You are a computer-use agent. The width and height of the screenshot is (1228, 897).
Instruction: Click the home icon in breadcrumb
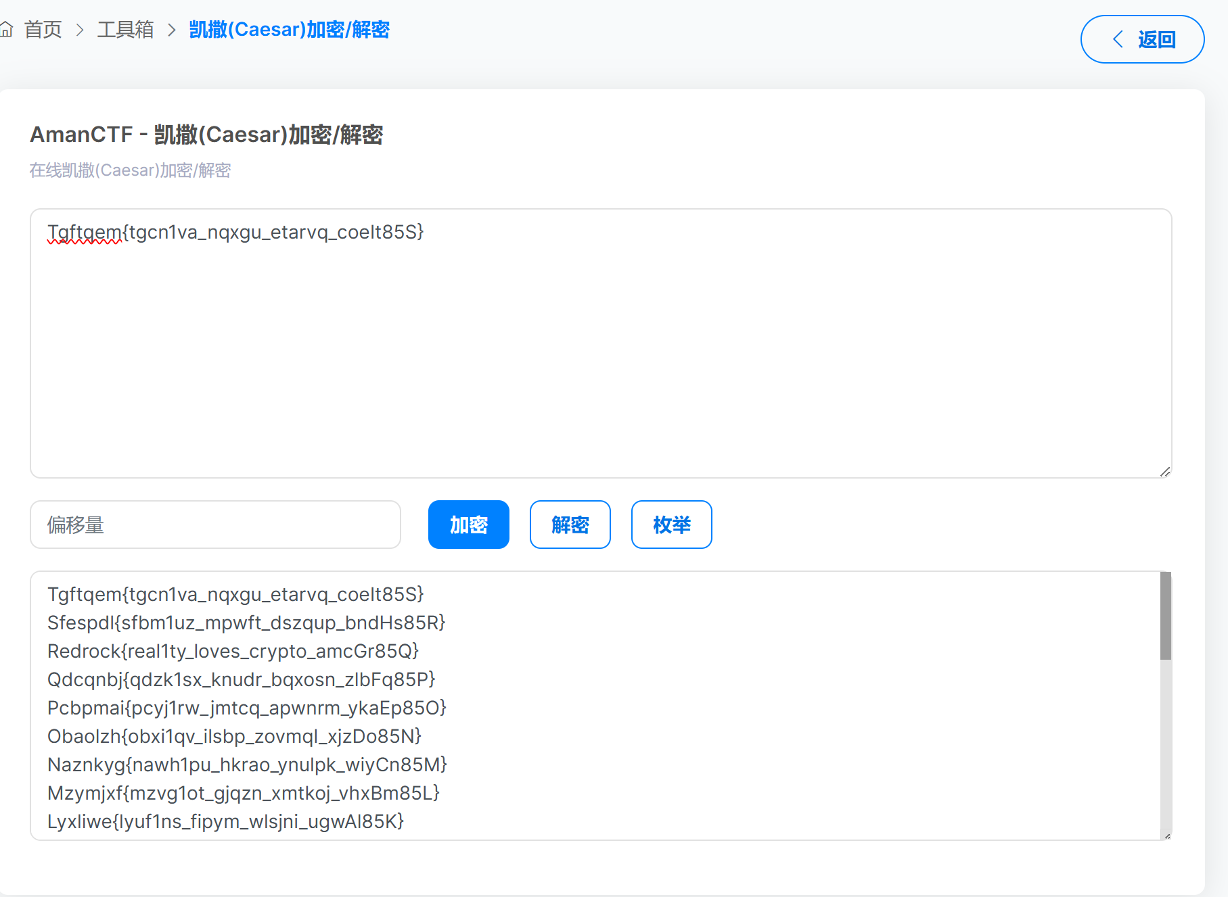6,30
